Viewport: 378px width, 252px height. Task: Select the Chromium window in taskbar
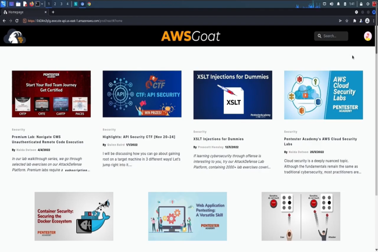pyautogui.click(x=83, y=4)
